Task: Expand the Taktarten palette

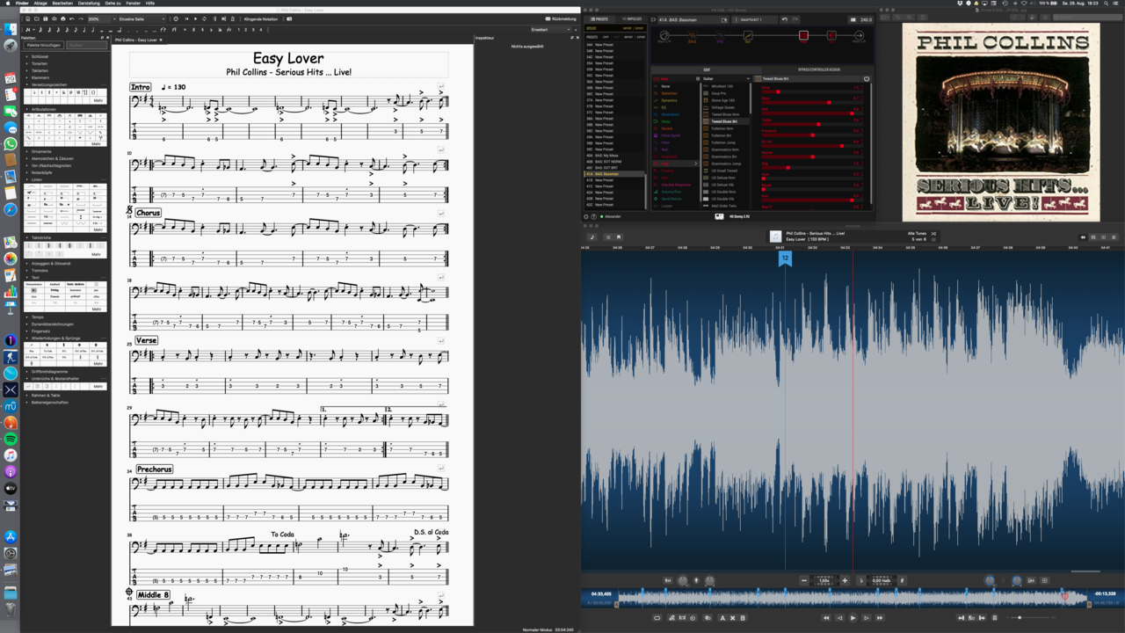Action: (x=40, y=70)
